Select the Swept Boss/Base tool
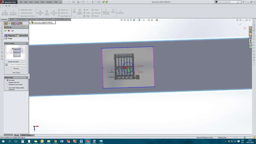256x144 pixels. 25,10
